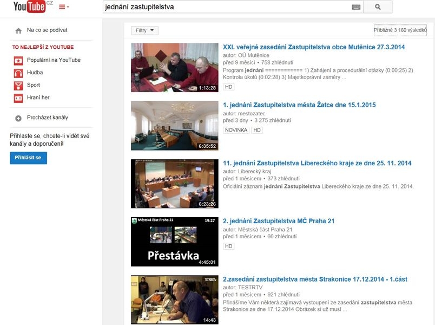Open XXI. veřejné zasedání Zastupitelstva obce Mutěnice link
The image size is (435, 325).
[x=314, y=47]
